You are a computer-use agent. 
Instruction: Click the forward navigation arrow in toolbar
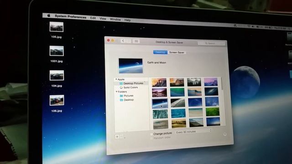[129, 41]
